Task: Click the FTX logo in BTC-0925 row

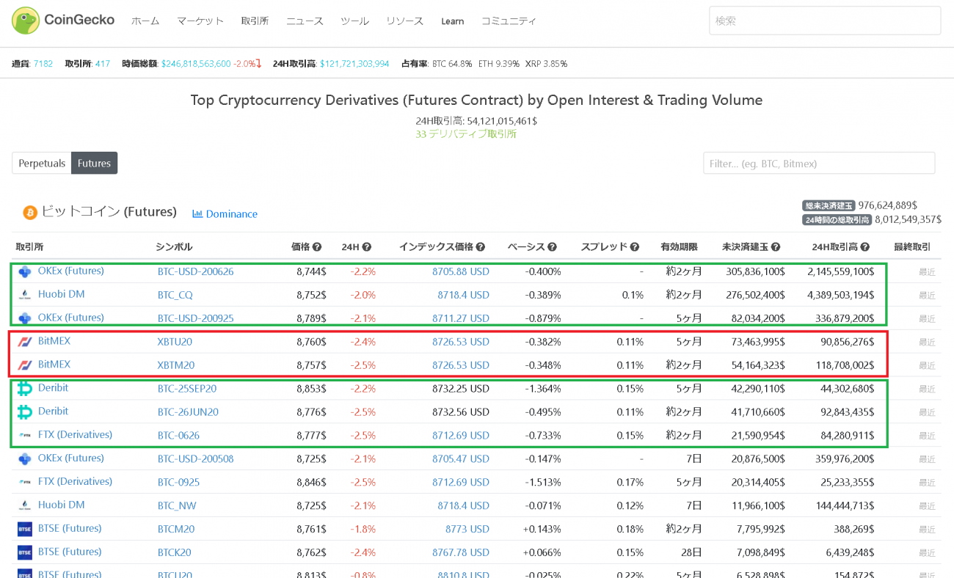Action: 25,482
